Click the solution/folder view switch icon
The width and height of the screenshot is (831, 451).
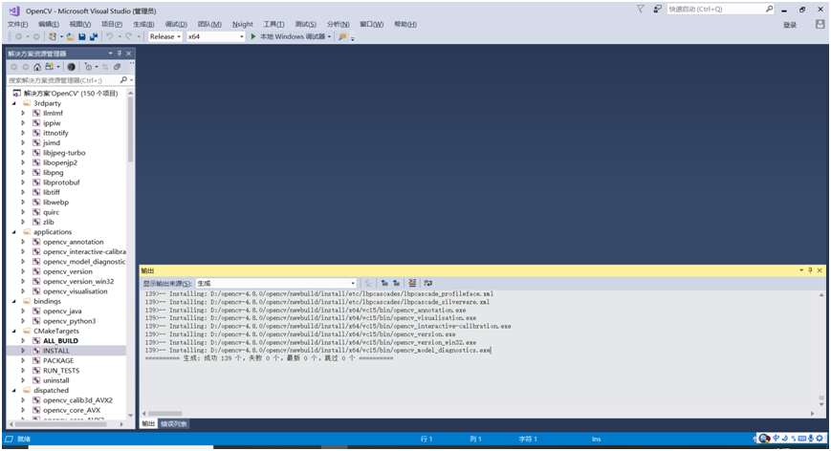point(50,67)
